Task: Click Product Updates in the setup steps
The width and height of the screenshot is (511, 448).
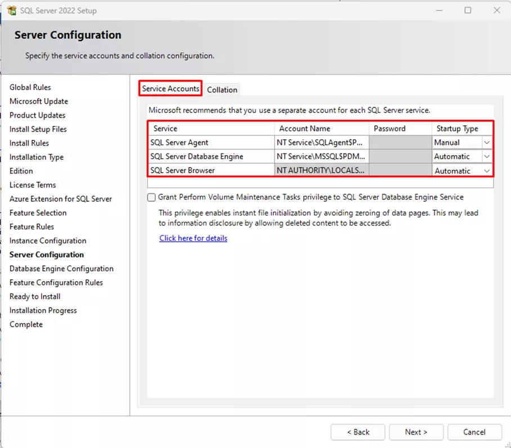Action: pos(38,116)
